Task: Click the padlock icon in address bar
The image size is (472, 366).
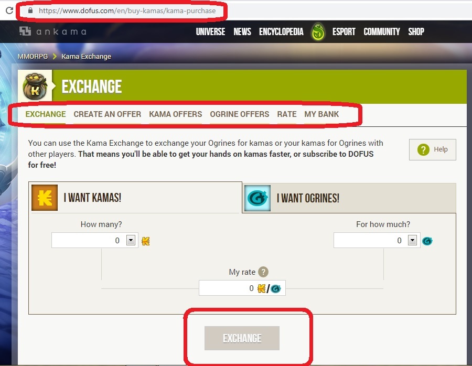Action: click(30, 10)
